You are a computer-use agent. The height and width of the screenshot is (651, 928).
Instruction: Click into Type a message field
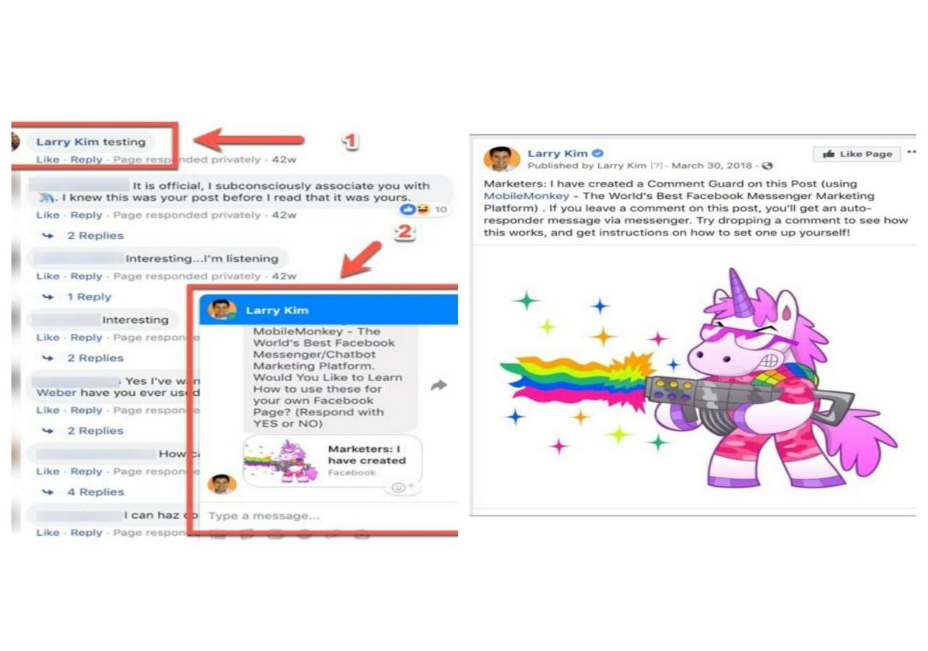328,516
